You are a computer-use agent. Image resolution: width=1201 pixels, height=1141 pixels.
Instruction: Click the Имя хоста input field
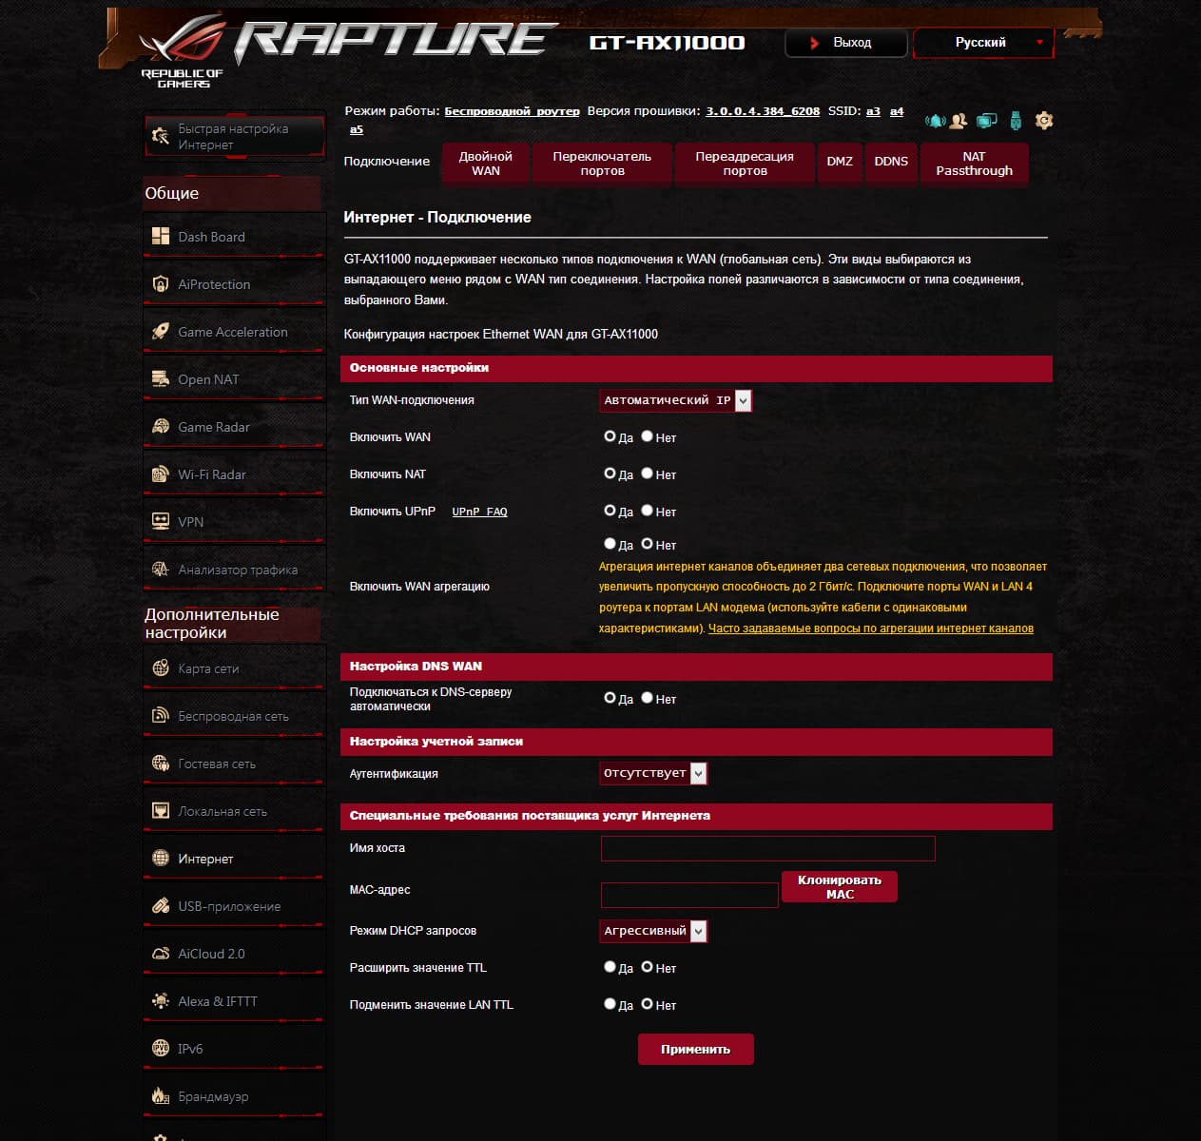click(767, 848)
